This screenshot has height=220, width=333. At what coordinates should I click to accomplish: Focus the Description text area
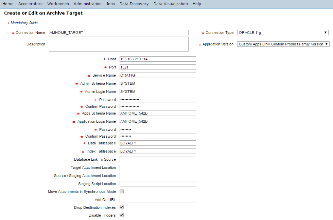tap(119, 44)
